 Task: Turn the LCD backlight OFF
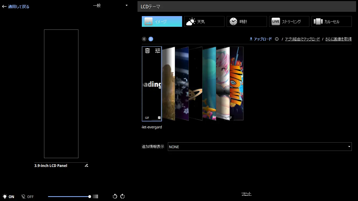27,196
